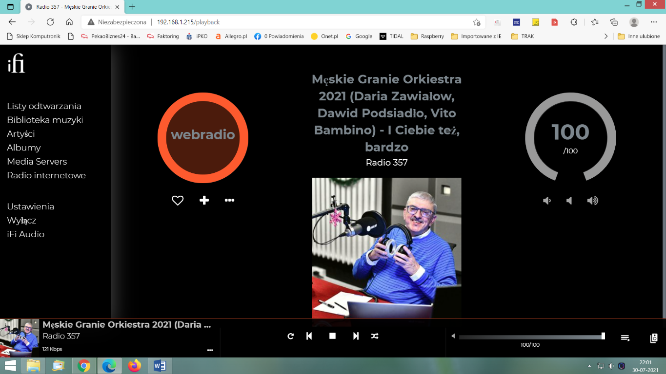Open the Onet.pl bookmark

324,36
